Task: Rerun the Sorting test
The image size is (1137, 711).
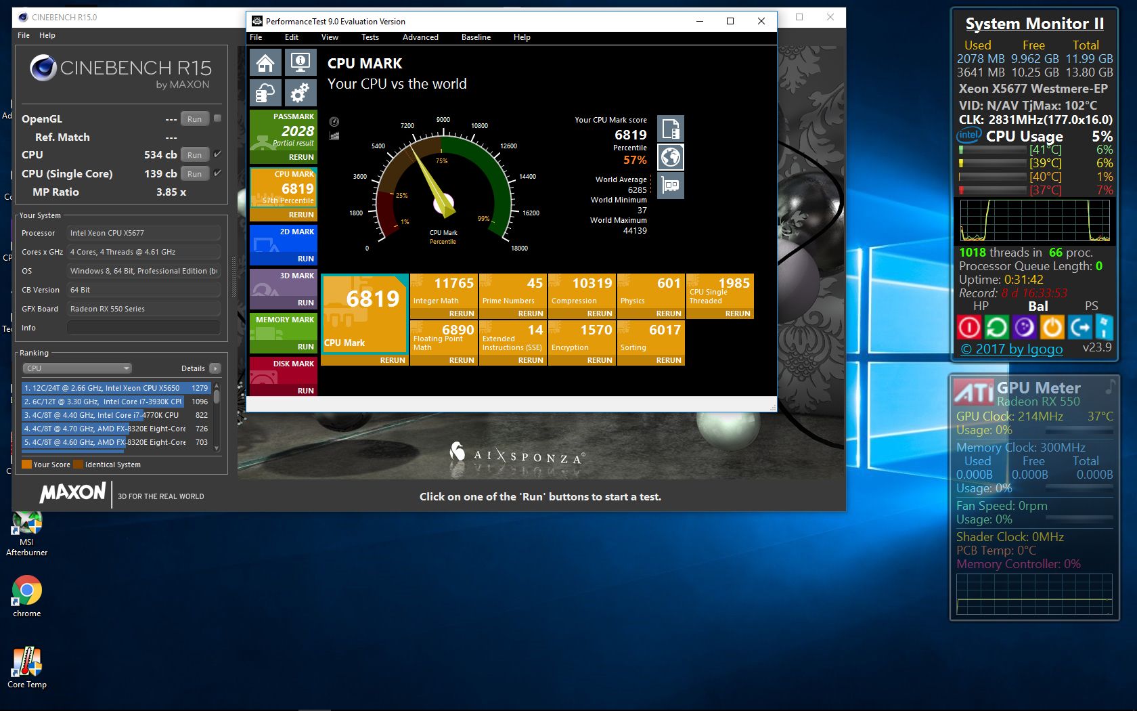Action: pyautogui.click(x=669, y=360)
